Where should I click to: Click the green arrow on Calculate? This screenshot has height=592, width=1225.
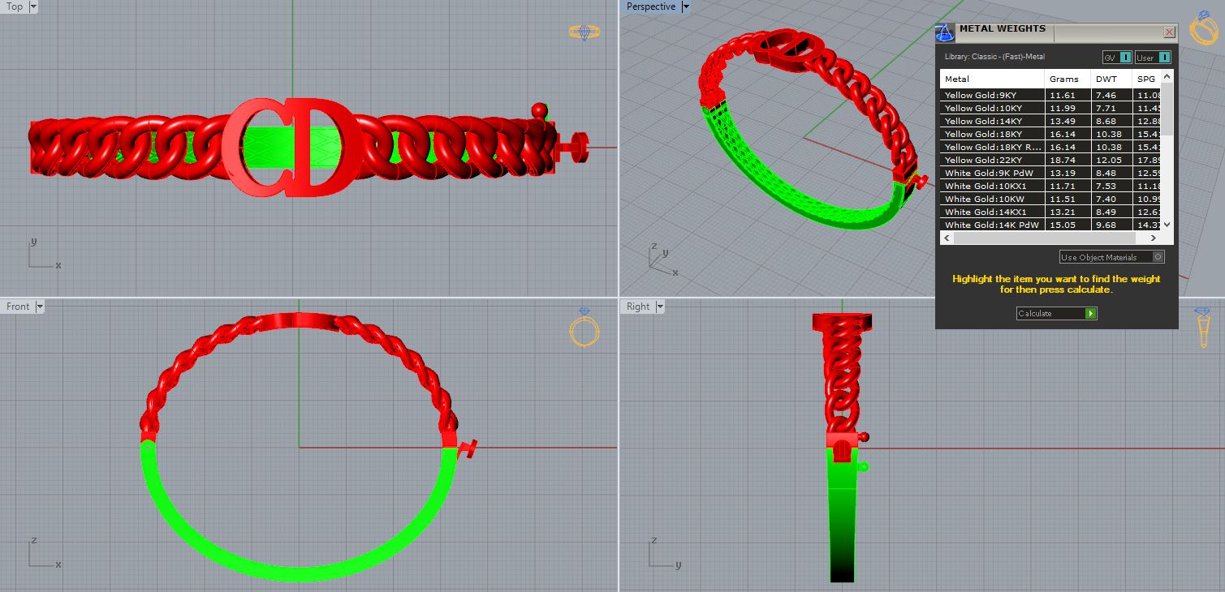pyautogui.click(x=1090, y=313)
